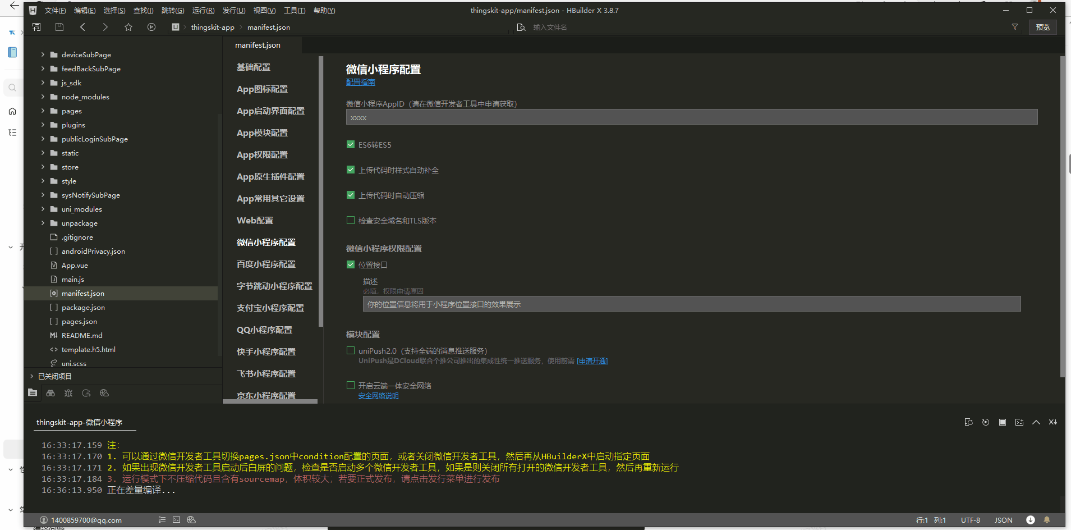Collapse the console with the up chevron
Image resolution: width=1071 pixels, height=530 pixels.
point(1036,422)
